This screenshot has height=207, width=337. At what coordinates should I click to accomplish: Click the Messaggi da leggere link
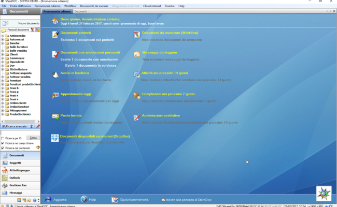(160, 52)
